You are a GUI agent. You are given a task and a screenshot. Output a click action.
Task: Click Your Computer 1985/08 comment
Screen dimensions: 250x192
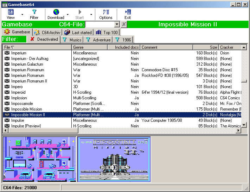[x=162, y=120]
